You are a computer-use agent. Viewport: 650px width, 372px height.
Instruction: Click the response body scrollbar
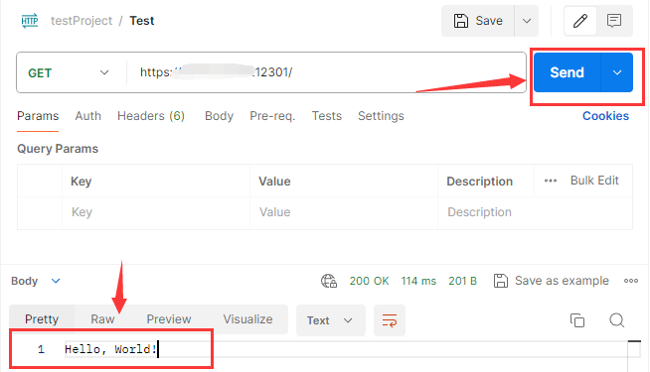click(634, 355)
